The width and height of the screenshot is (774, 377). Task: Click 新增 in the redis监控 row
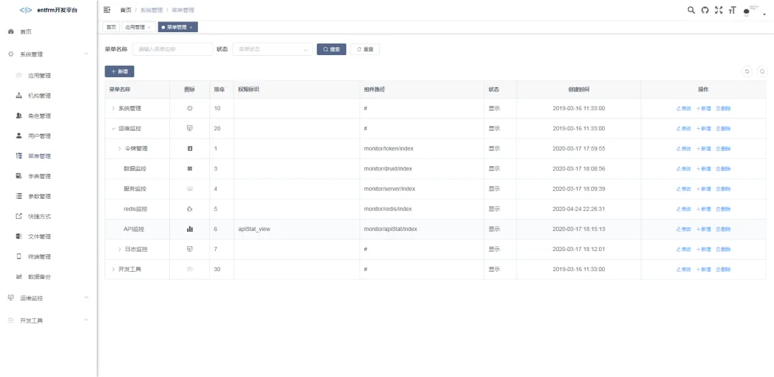(x=704, y=209)
